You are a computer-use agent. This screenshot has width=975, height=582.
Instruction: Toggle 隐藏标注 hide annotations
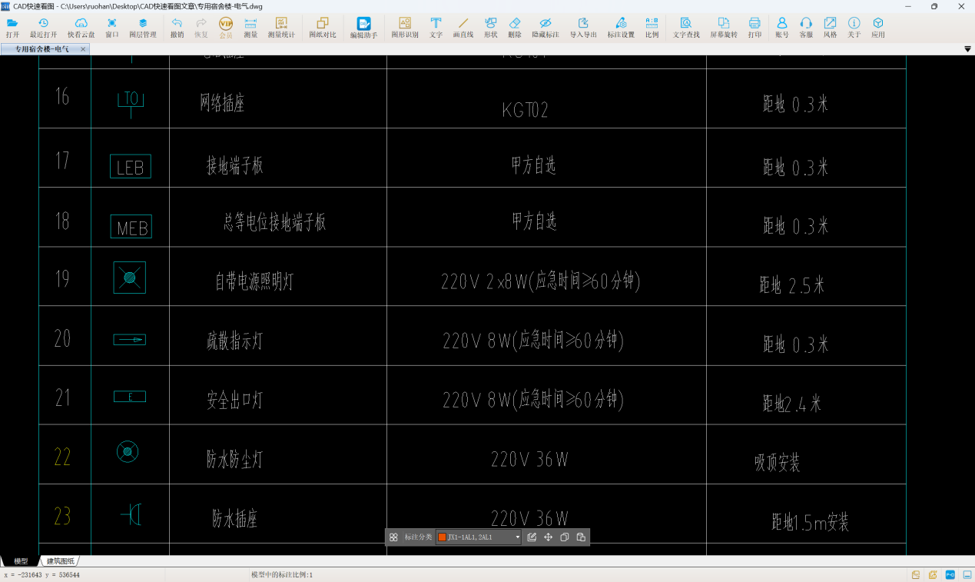pyautogui.click(x=546, y=28)
